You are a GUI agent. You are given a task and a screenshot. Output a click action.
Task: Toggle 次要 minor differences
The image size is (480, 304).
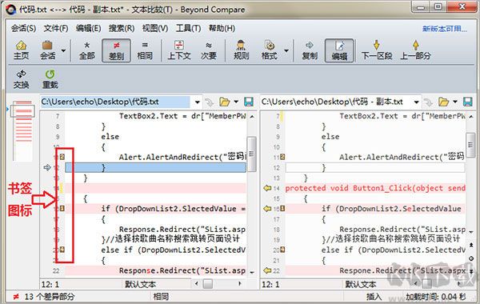click(x=209, y=50)
